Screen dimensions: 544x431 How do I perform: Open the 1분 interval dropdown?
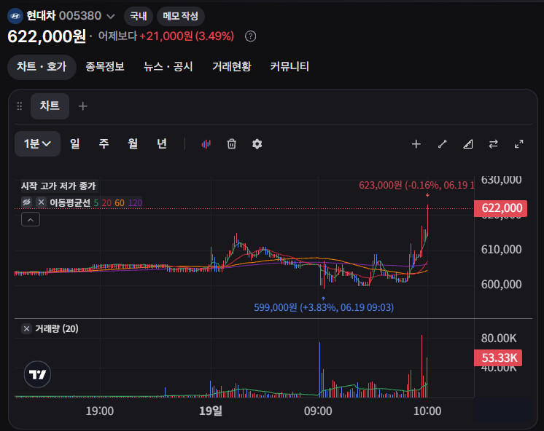(37, 143)
